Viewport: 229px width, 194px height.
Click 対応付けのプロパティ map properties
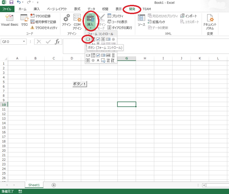[163, 16]
